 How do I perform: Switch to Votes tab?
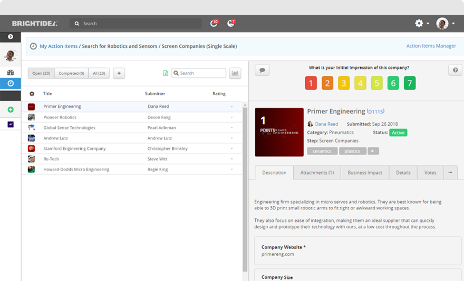pos(430,173)
